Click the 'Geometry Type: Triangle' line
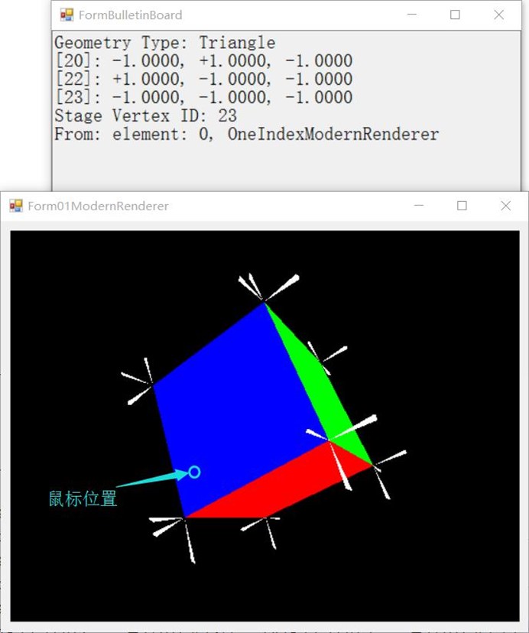Image resolution: width=529 pixels, height=633 pixels. tap(165, 43)
